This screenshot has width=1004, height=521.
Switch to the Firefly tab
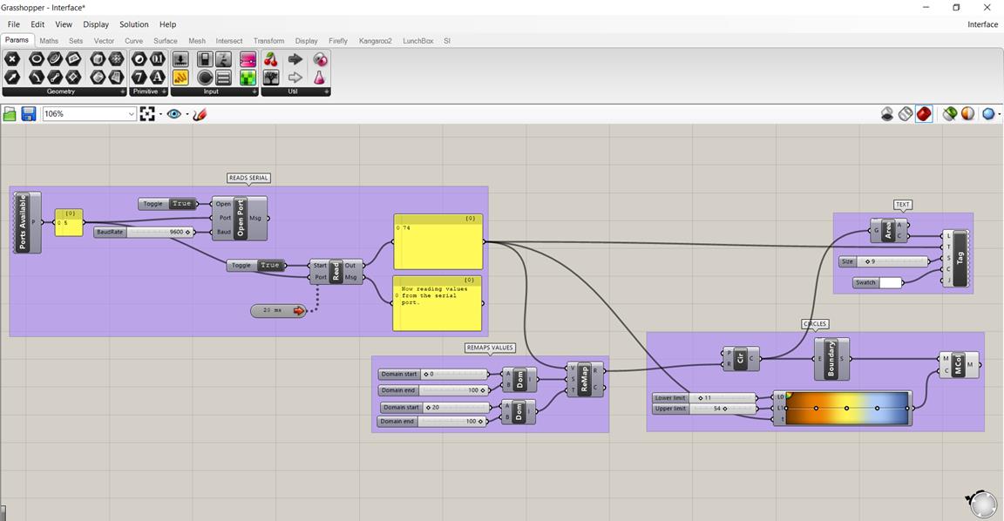point(338,41)
